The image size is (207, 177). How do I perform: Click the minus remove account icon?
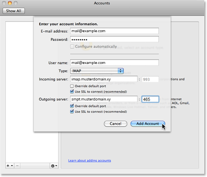click(x=17, y=166)
